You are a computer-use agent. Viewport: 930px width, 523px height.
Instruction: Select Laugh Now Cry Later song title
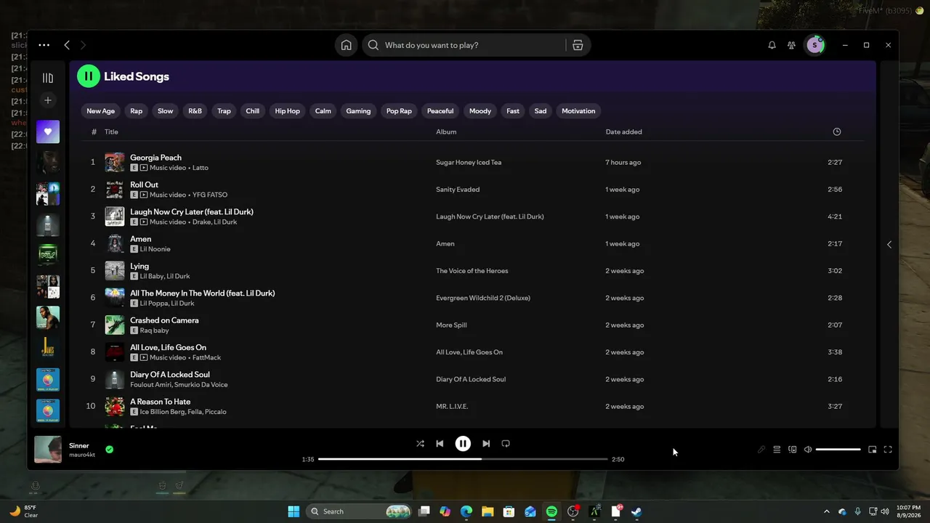[192, 212]
